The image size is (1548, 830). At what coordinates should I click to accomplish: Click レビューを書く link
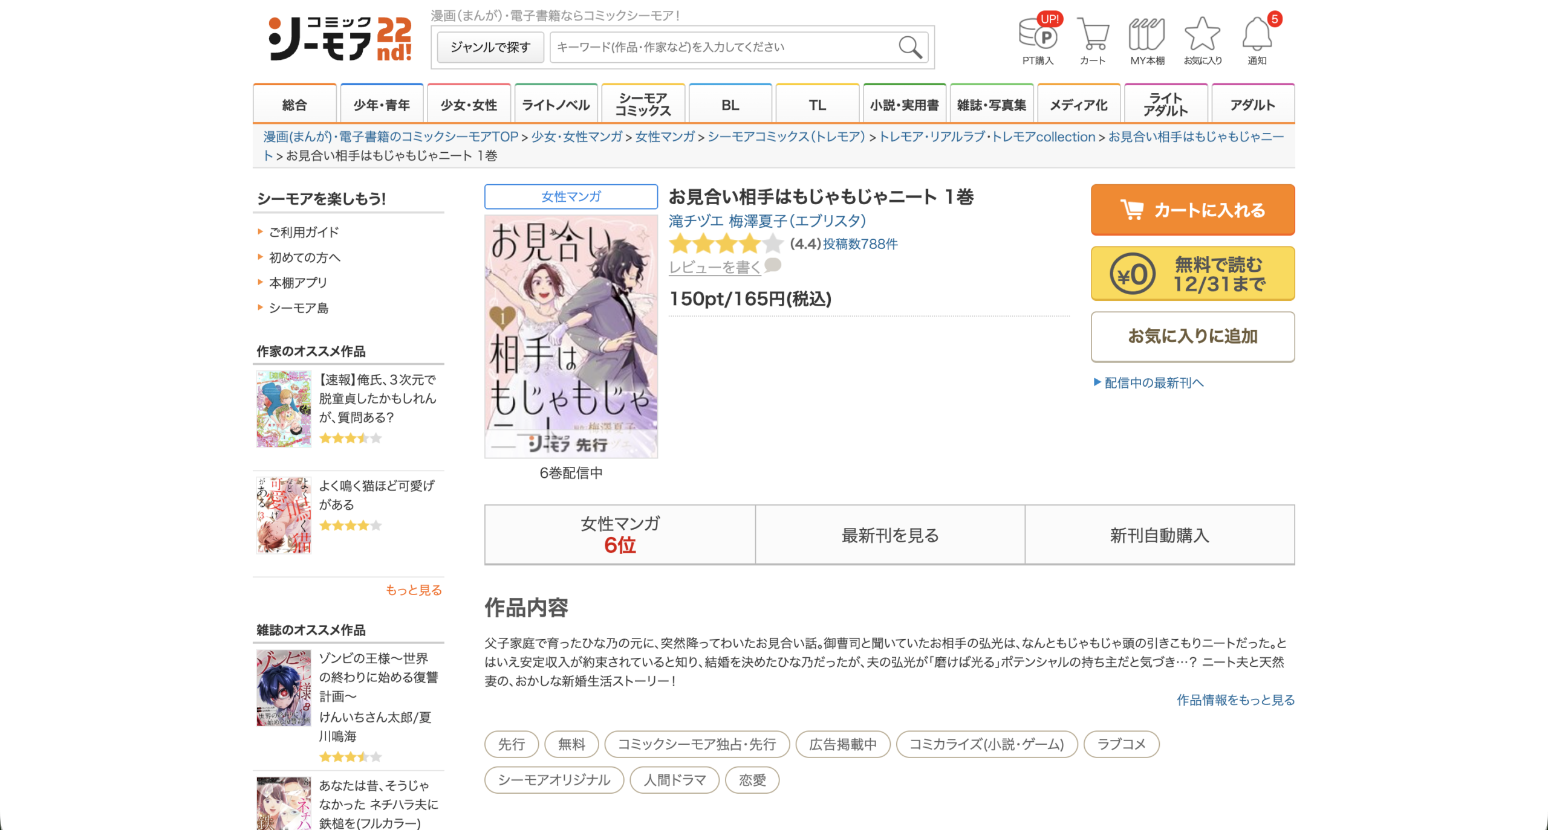[715, 267]
